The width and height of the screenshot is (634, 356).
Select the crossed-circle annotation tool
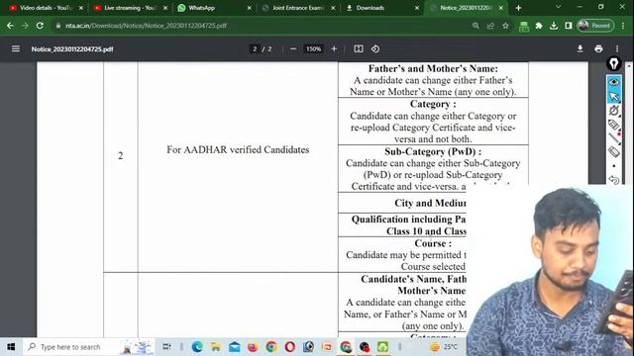point(614,111)
